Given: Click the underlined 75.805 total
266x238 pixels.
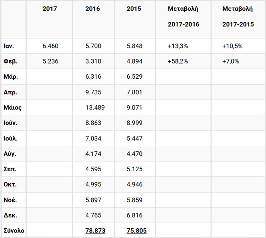Looking at the screenshot, I should [136, 230].
